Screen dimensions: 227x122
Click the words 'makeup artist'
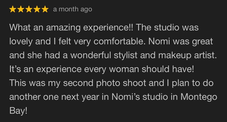point(188,56)
